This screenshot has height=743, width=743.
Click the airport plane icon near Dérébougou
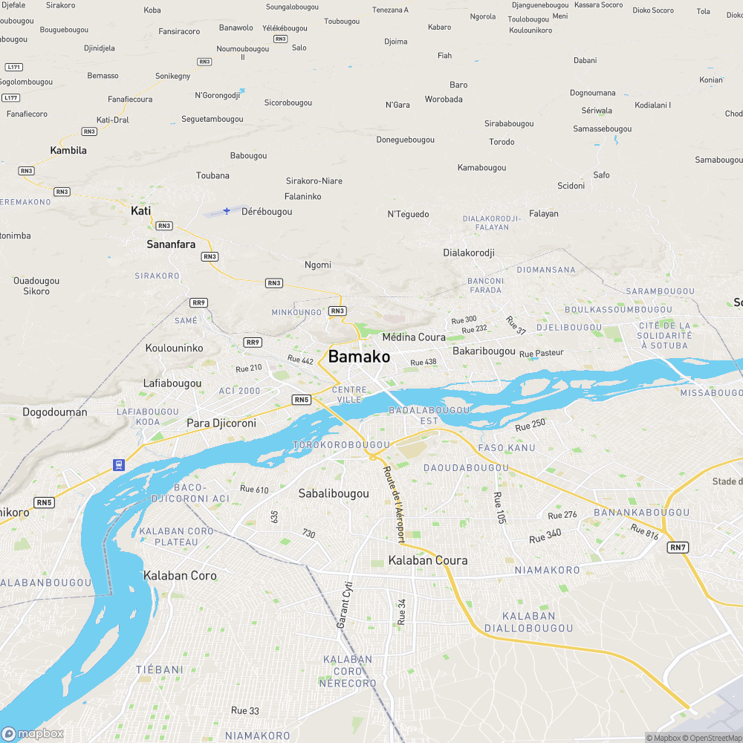(227, 211)
